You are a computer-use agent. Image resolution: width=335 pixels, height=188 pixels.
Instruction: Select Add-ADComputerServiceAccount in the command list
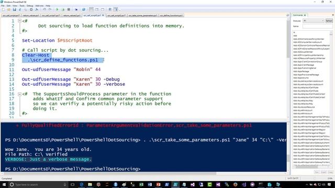pyautogui.click(x=307, y=42)
